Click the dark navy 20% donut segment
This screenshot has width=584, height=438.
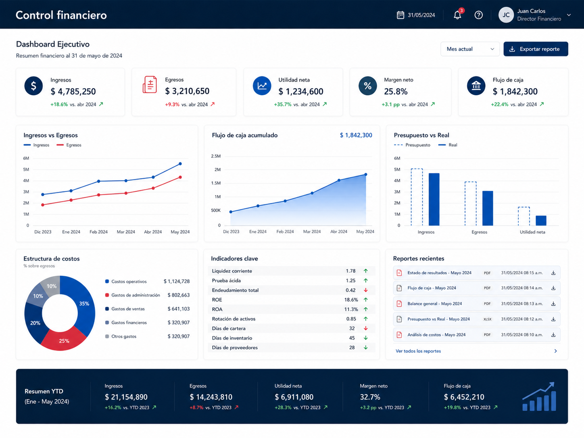tap(34, 323)
